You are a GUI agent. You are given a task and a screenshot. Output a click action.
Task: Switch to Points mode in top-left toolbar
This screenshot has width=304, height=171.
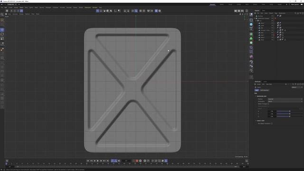coord(11,11)
